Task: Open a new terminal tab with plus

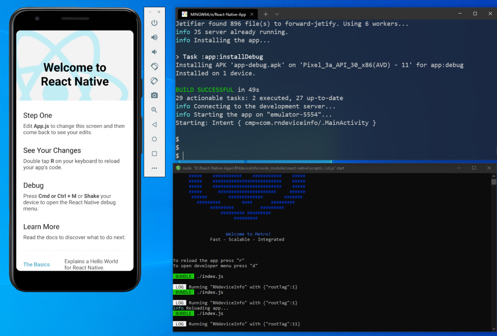Action: tap(265, 14)
